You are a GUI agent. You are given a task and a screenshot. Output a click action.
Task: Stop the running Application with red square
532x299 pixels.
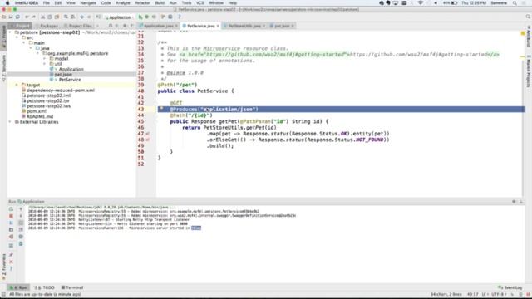point(11,216)
